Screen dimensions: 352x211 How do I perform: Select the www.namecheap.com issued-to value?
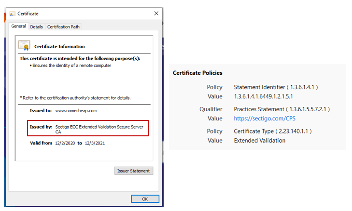click(x=76, y=111)
